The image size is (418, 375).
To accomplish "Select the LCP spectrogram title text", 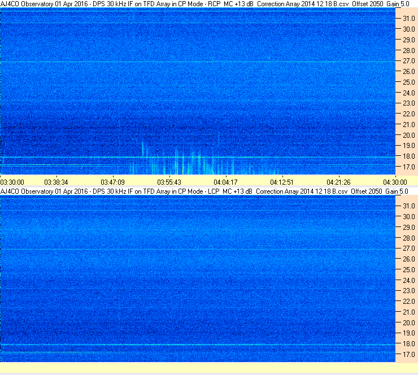I will (x=204, y=191).
